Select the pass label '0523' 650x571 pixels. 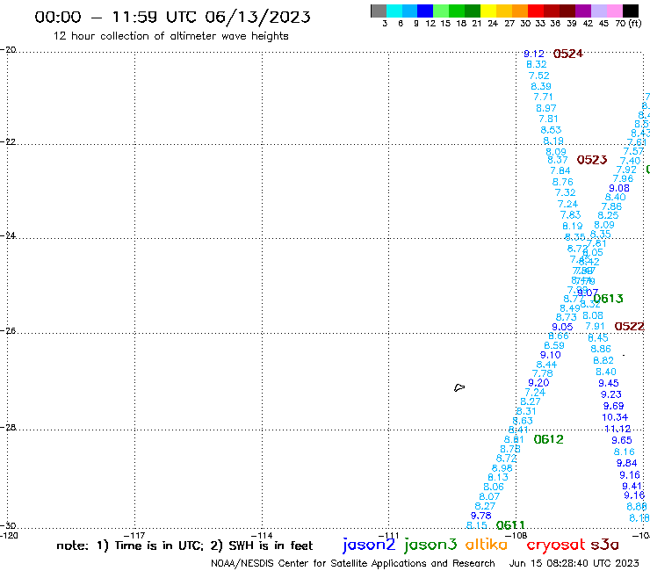pyautogui.click(x=592, y=160)
